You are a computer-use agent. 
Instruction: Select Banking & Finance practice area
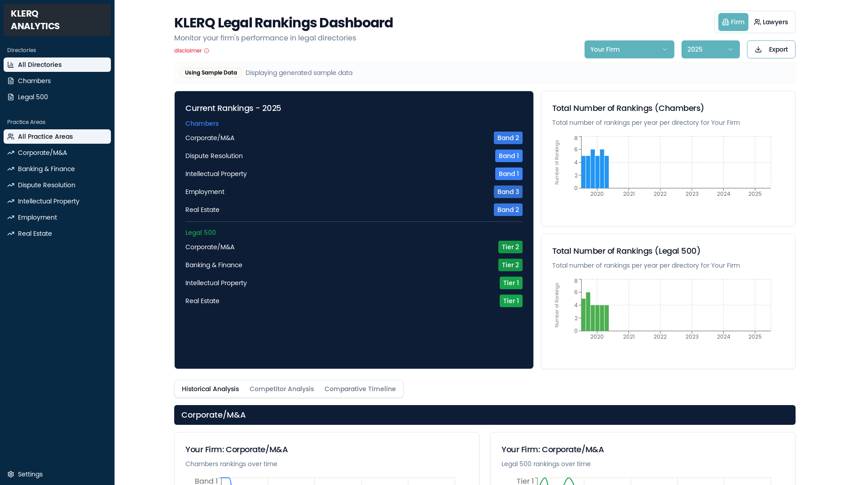[57, 169]
